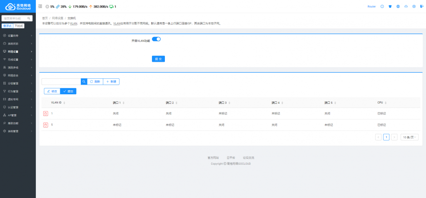
Task: Click the blue search magnifier button
Action: [x=84, y=82]
